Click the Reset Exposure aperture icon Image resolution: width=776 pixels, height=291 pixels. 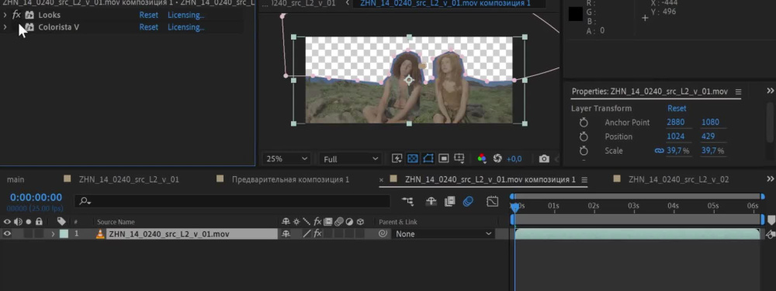(497, 158)
